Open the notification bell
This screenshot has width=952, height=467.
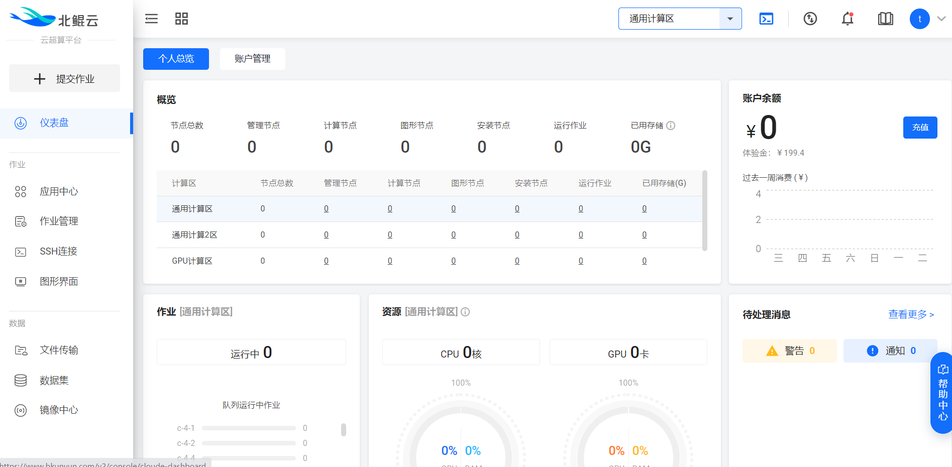coord(848,19)
